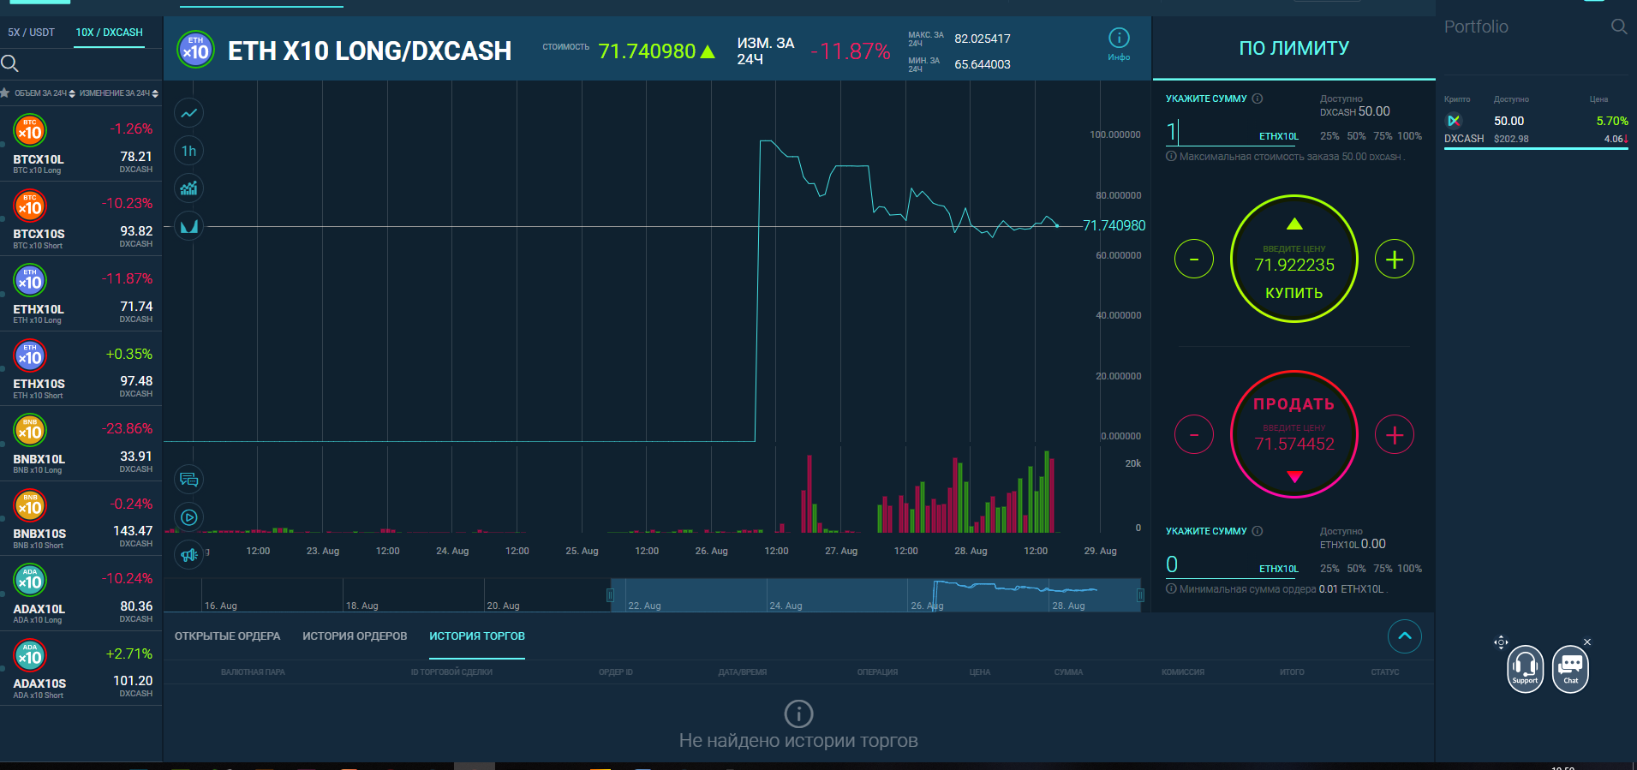Open the chat messages icon beside chart
The width and height of the screenshot is (1637, 770).
pyautogui.click(x=189, y=480)
